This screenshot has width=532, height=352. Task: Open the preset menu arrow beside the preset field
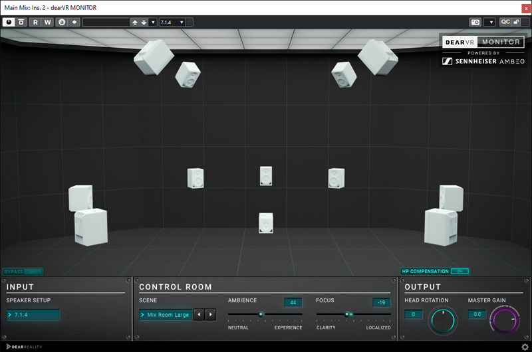154,22
